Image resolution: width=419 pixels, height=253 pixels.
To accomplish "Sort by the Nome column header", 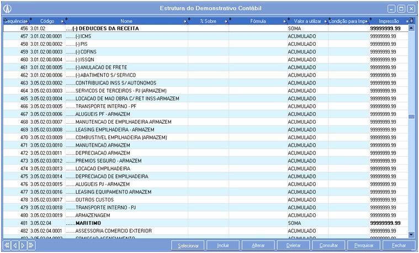I will [126, 21].
